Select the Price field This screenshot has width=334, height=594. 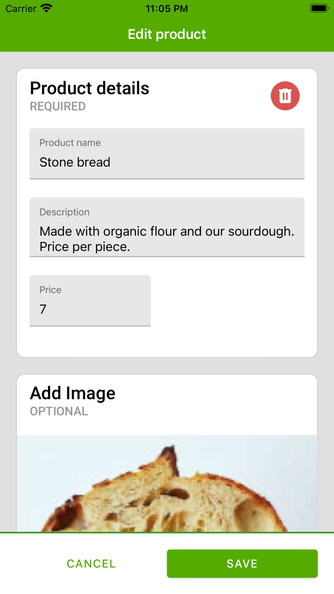[x=90, y=301]
